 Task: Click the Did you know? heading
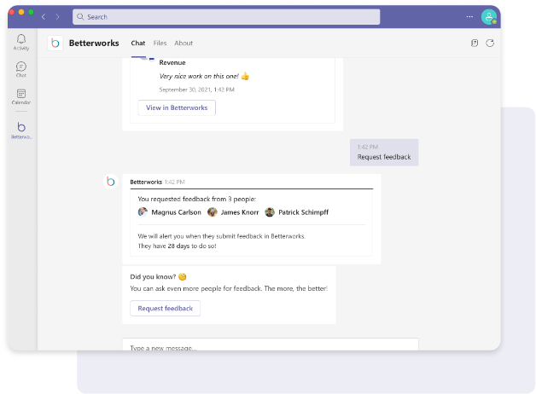(153, 276)
